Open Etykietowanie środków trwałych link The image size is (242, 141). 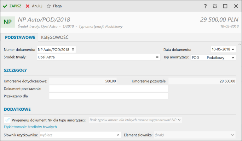click(30, 127)
